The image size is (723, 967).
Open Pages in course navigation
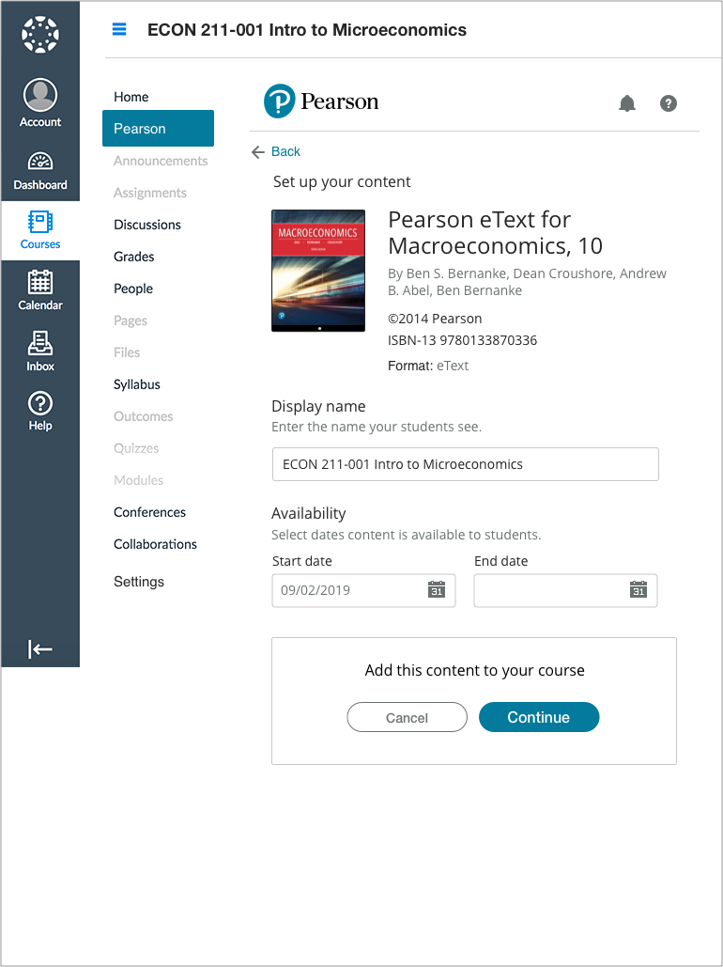tap(131, 320)
